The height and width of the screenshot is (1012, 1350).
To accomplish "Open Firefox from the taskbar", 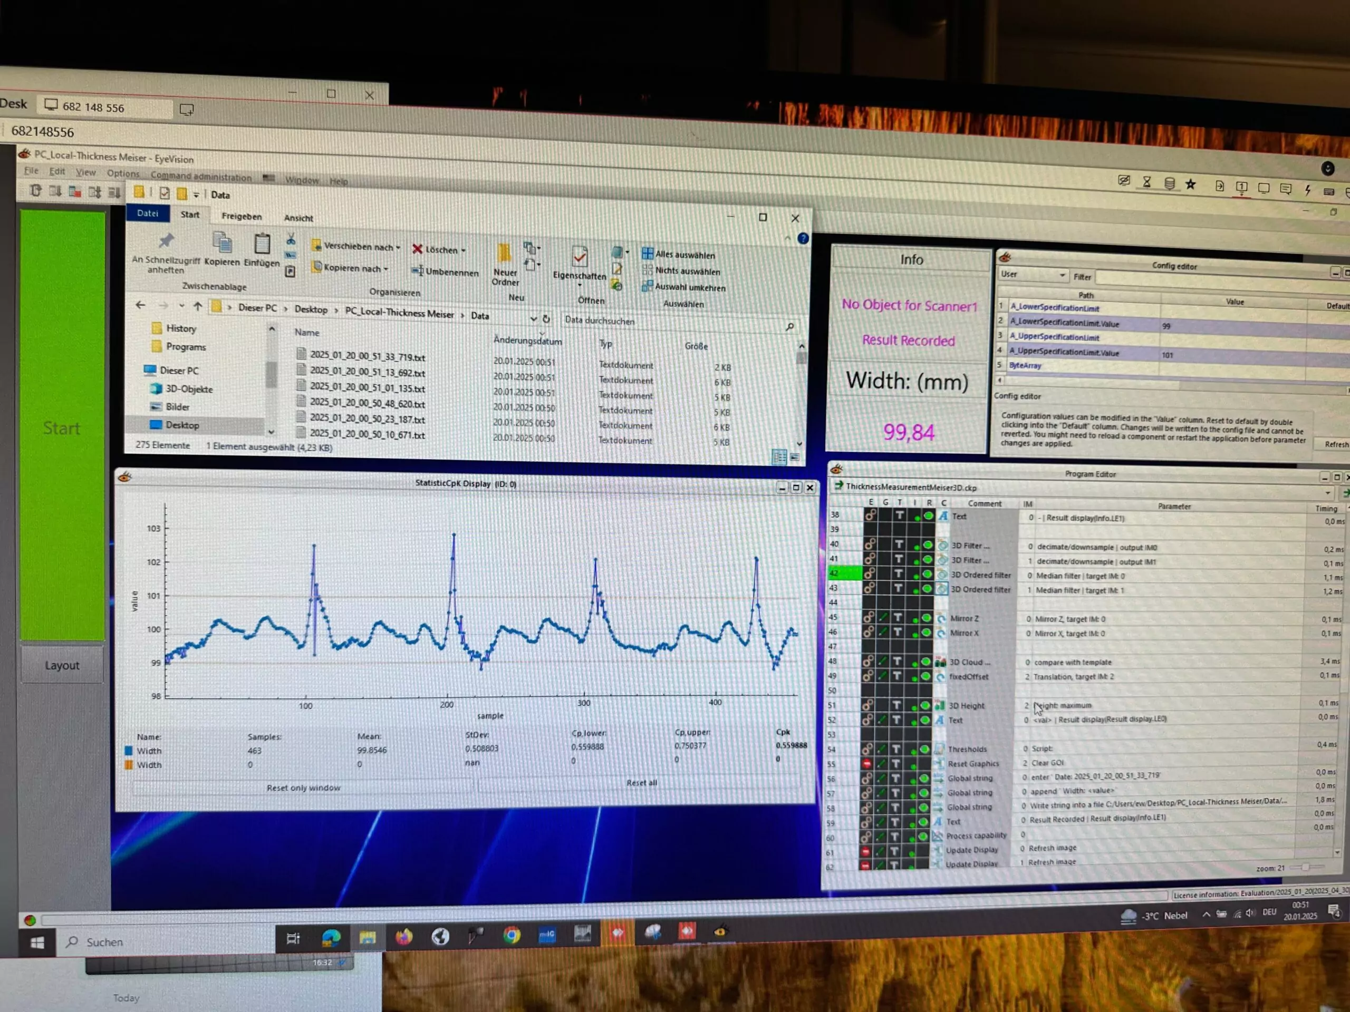I will click(x=403, y=936).
